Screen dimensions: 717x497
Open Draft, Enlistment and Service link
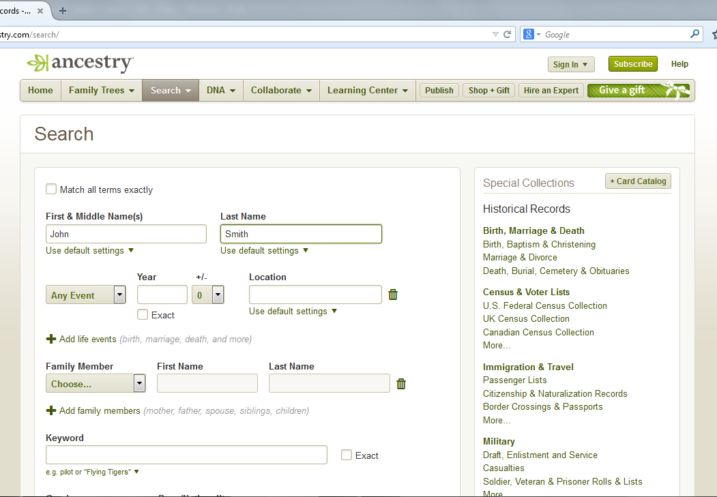tap(540, 455)
